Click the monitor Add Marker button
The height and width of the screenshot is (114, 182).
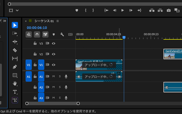coord(77,10)
